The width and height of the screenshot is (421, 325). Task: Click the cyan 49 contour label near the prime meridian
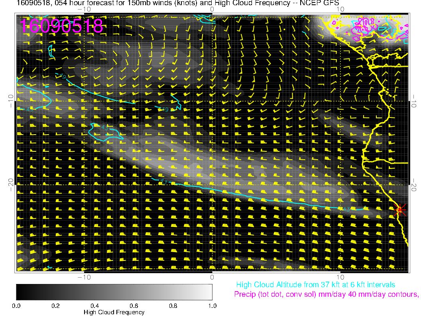point(164,110)
